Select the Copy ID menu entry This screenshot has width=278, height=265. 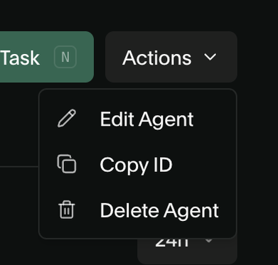coord(137,164)
